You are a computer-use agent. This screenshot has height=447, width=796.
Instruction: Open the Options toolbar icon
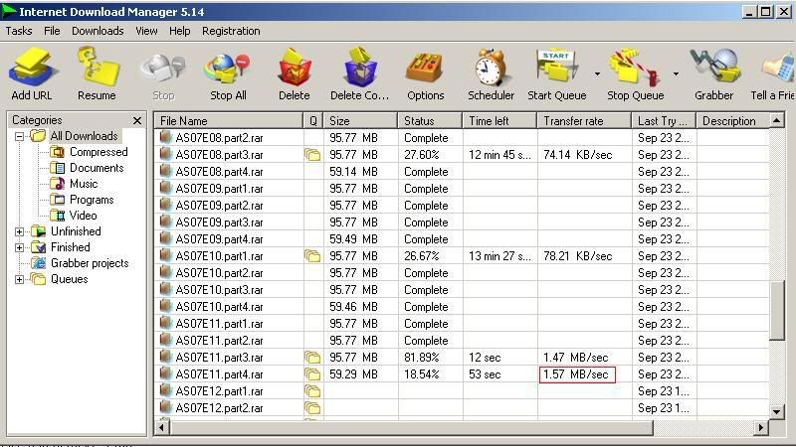(x=425, y=71)
